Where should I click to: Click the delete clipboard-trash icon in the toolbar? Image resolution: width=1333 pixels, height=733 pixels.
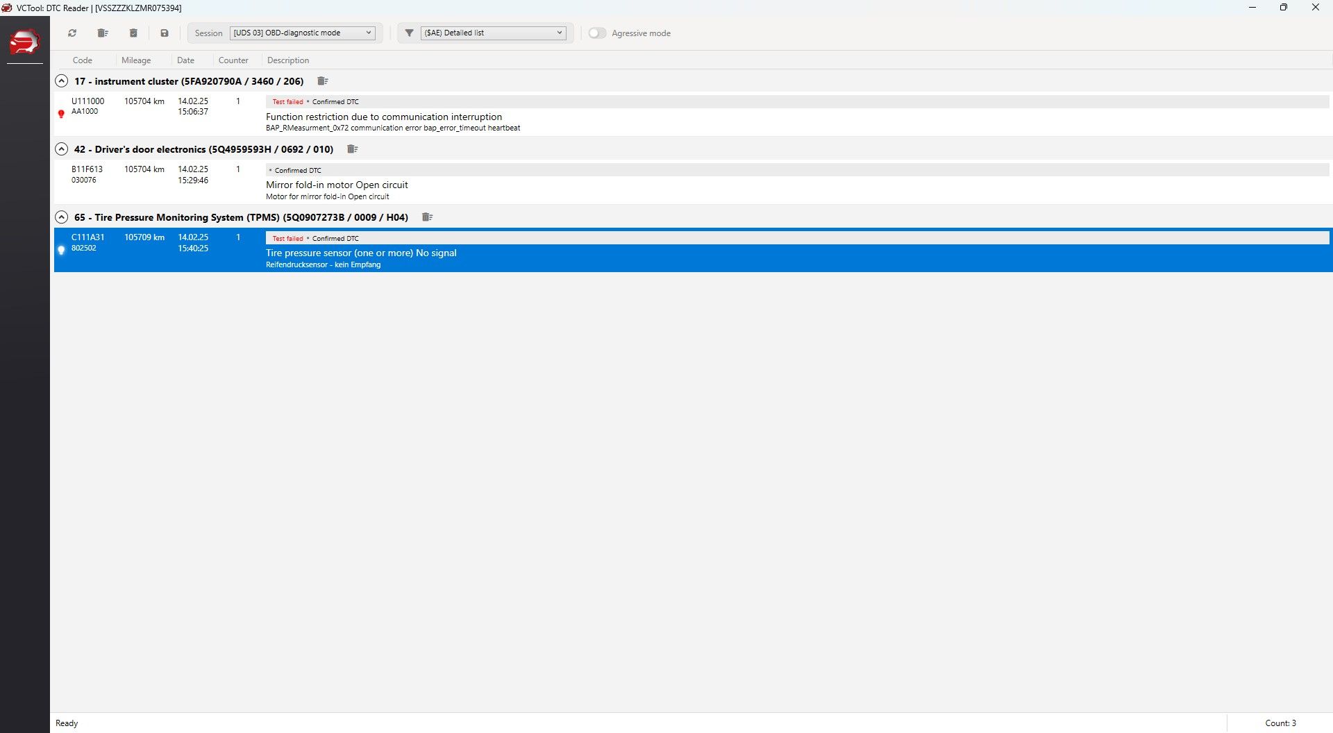(x=133, y=33)
